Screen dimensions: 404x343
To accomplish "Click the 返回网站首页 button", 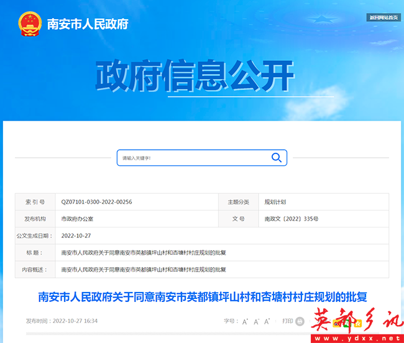I will (383, 17).
